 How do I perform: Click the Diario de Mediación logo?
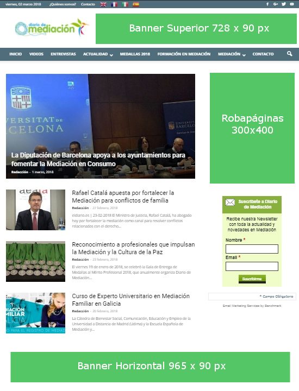pyautogui.click(x=52, y=28)
